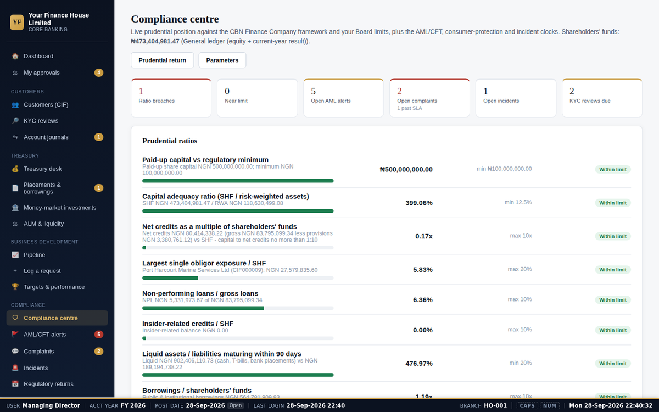Click the AML/CFT alerts flag icon

click(x=15, y=335)
